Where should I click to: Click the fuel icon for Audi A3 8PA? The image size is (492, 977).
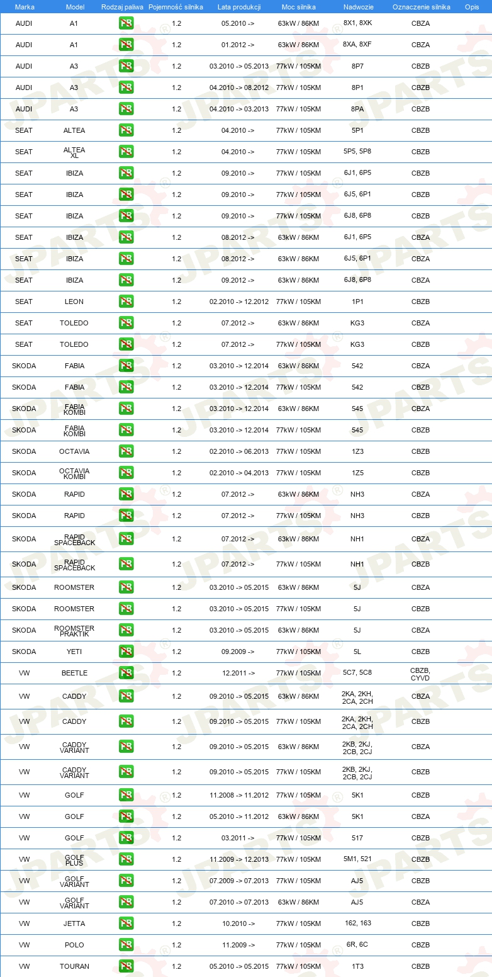(126, 109)
